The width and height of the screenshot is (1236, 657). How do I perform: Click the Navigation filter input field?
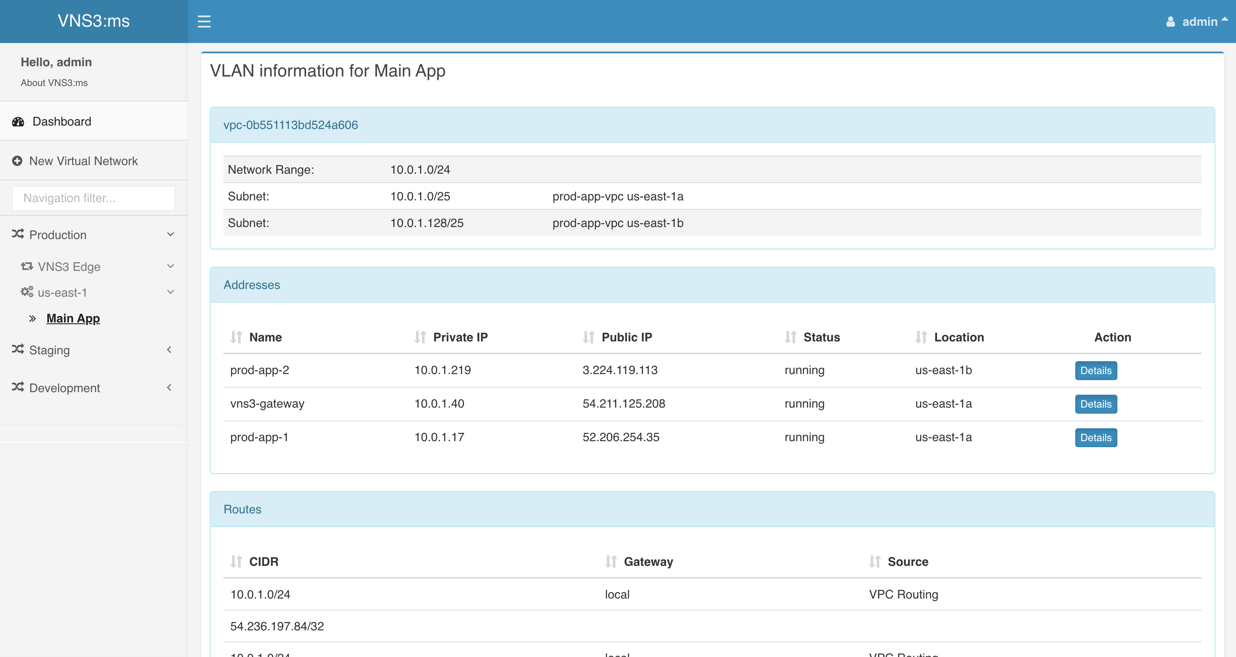(x=93, y=198)
